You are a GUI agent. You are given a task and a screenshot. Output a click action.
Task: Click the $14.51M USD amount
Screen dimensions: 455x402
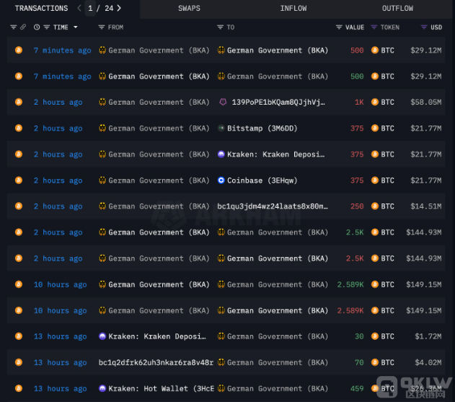coord(426,206)
